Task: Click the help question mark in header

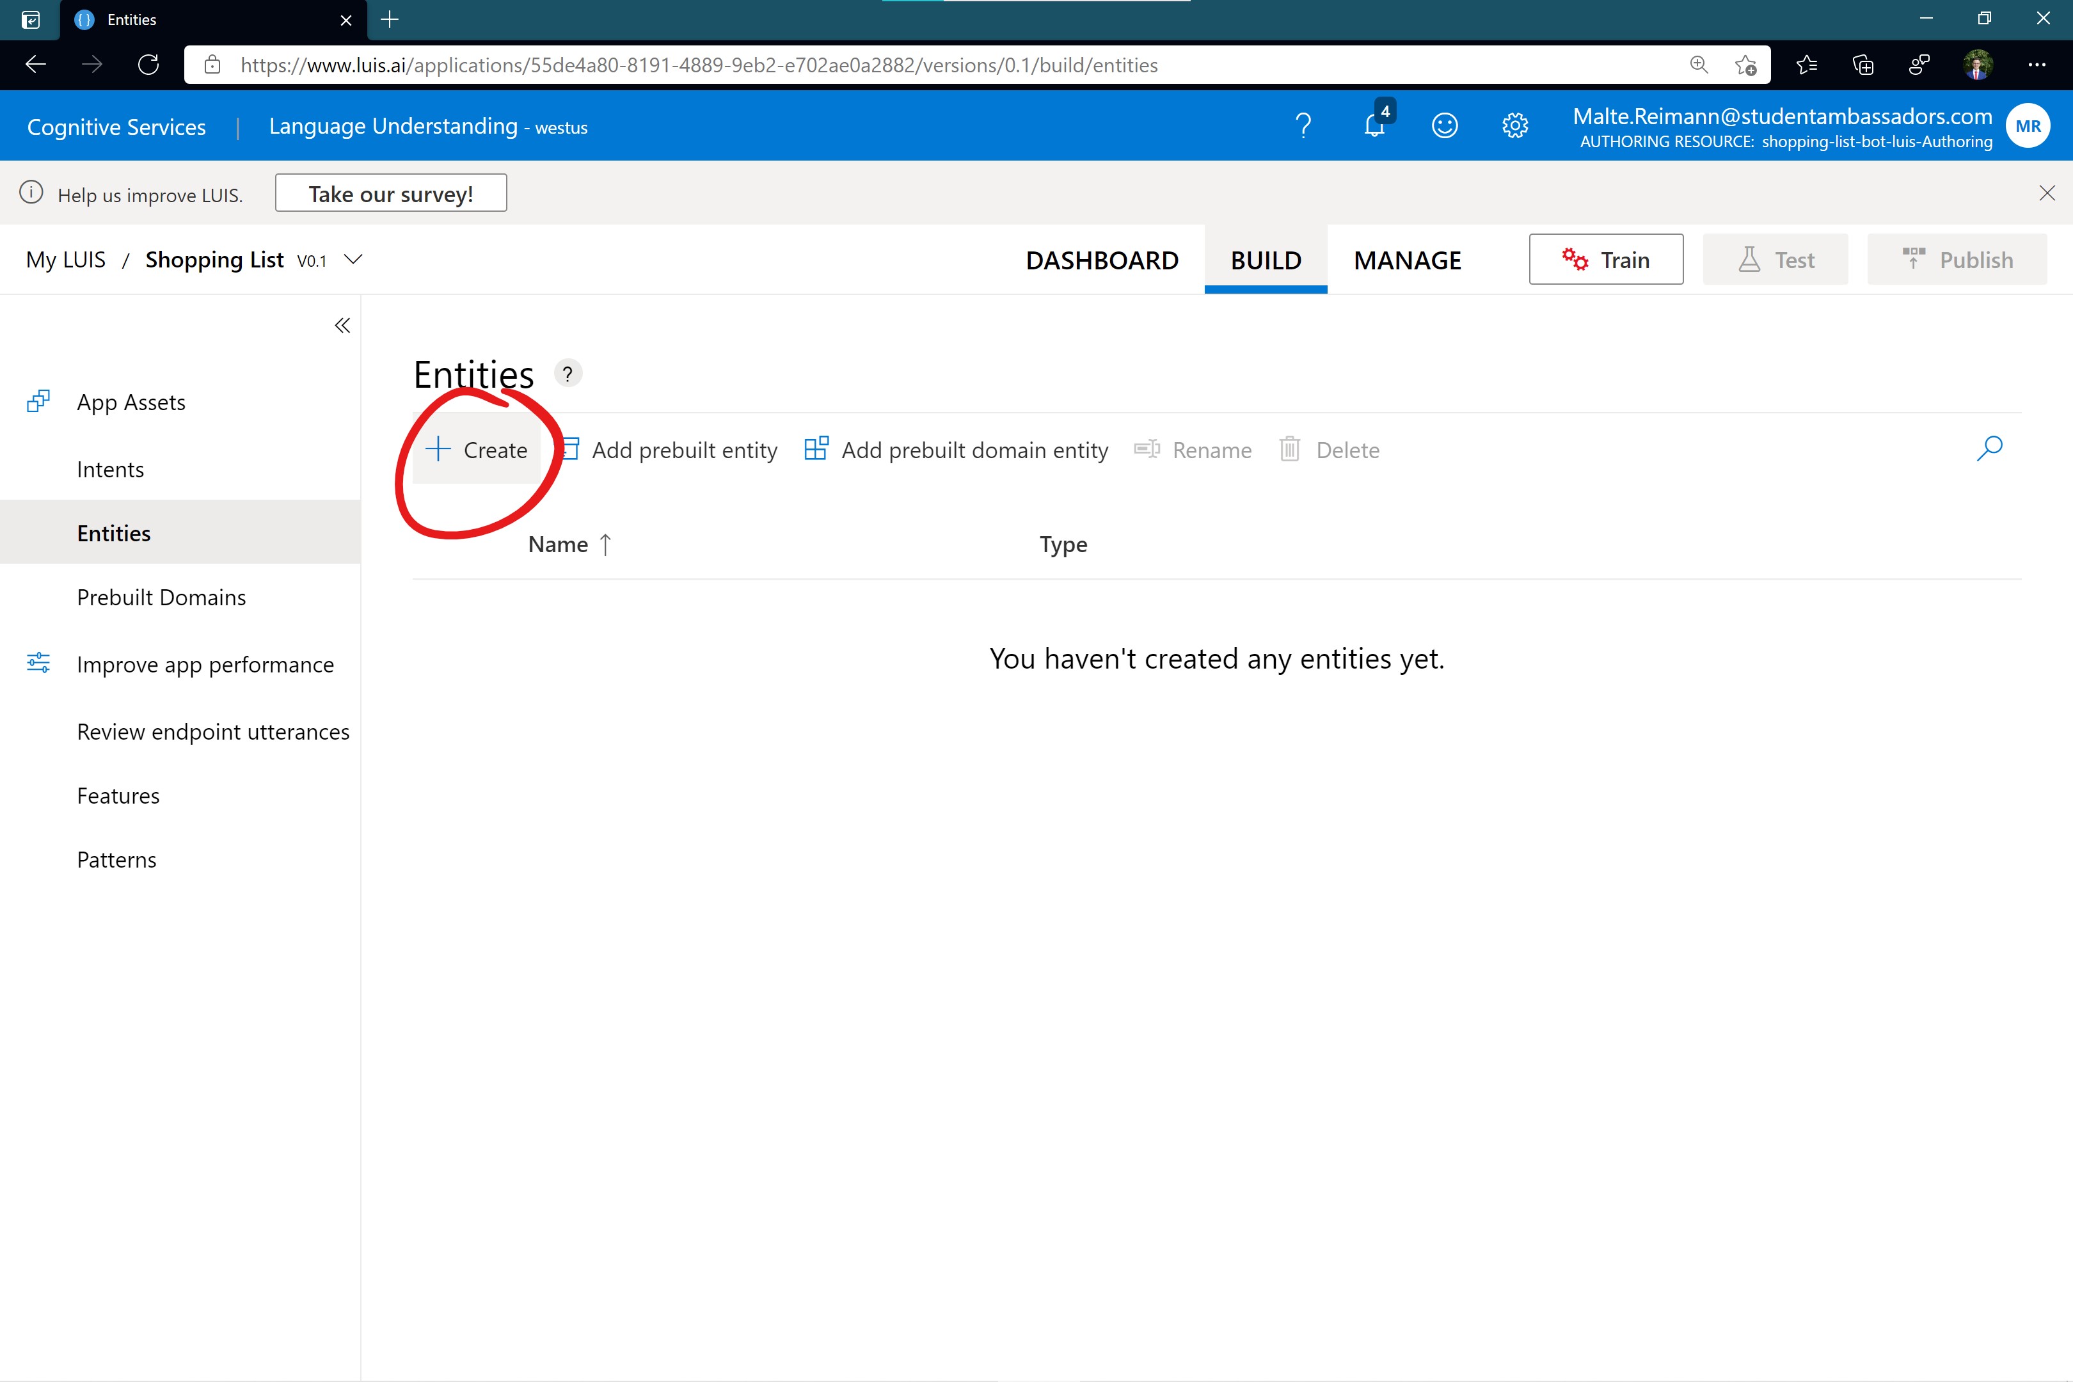Action: point(1303,126)
